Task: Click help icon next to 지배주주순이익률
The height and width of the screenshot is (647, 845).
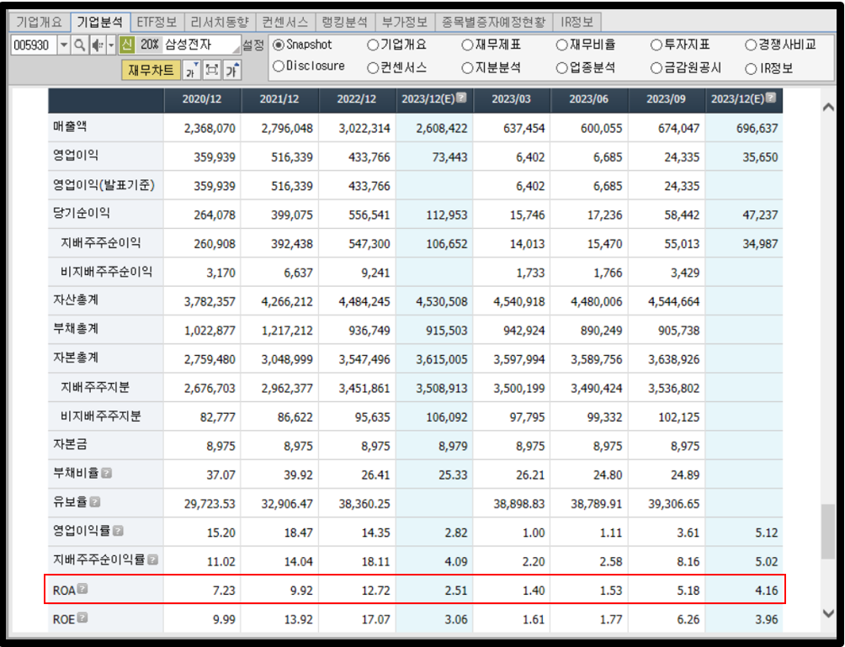Action: pos(152,559)
